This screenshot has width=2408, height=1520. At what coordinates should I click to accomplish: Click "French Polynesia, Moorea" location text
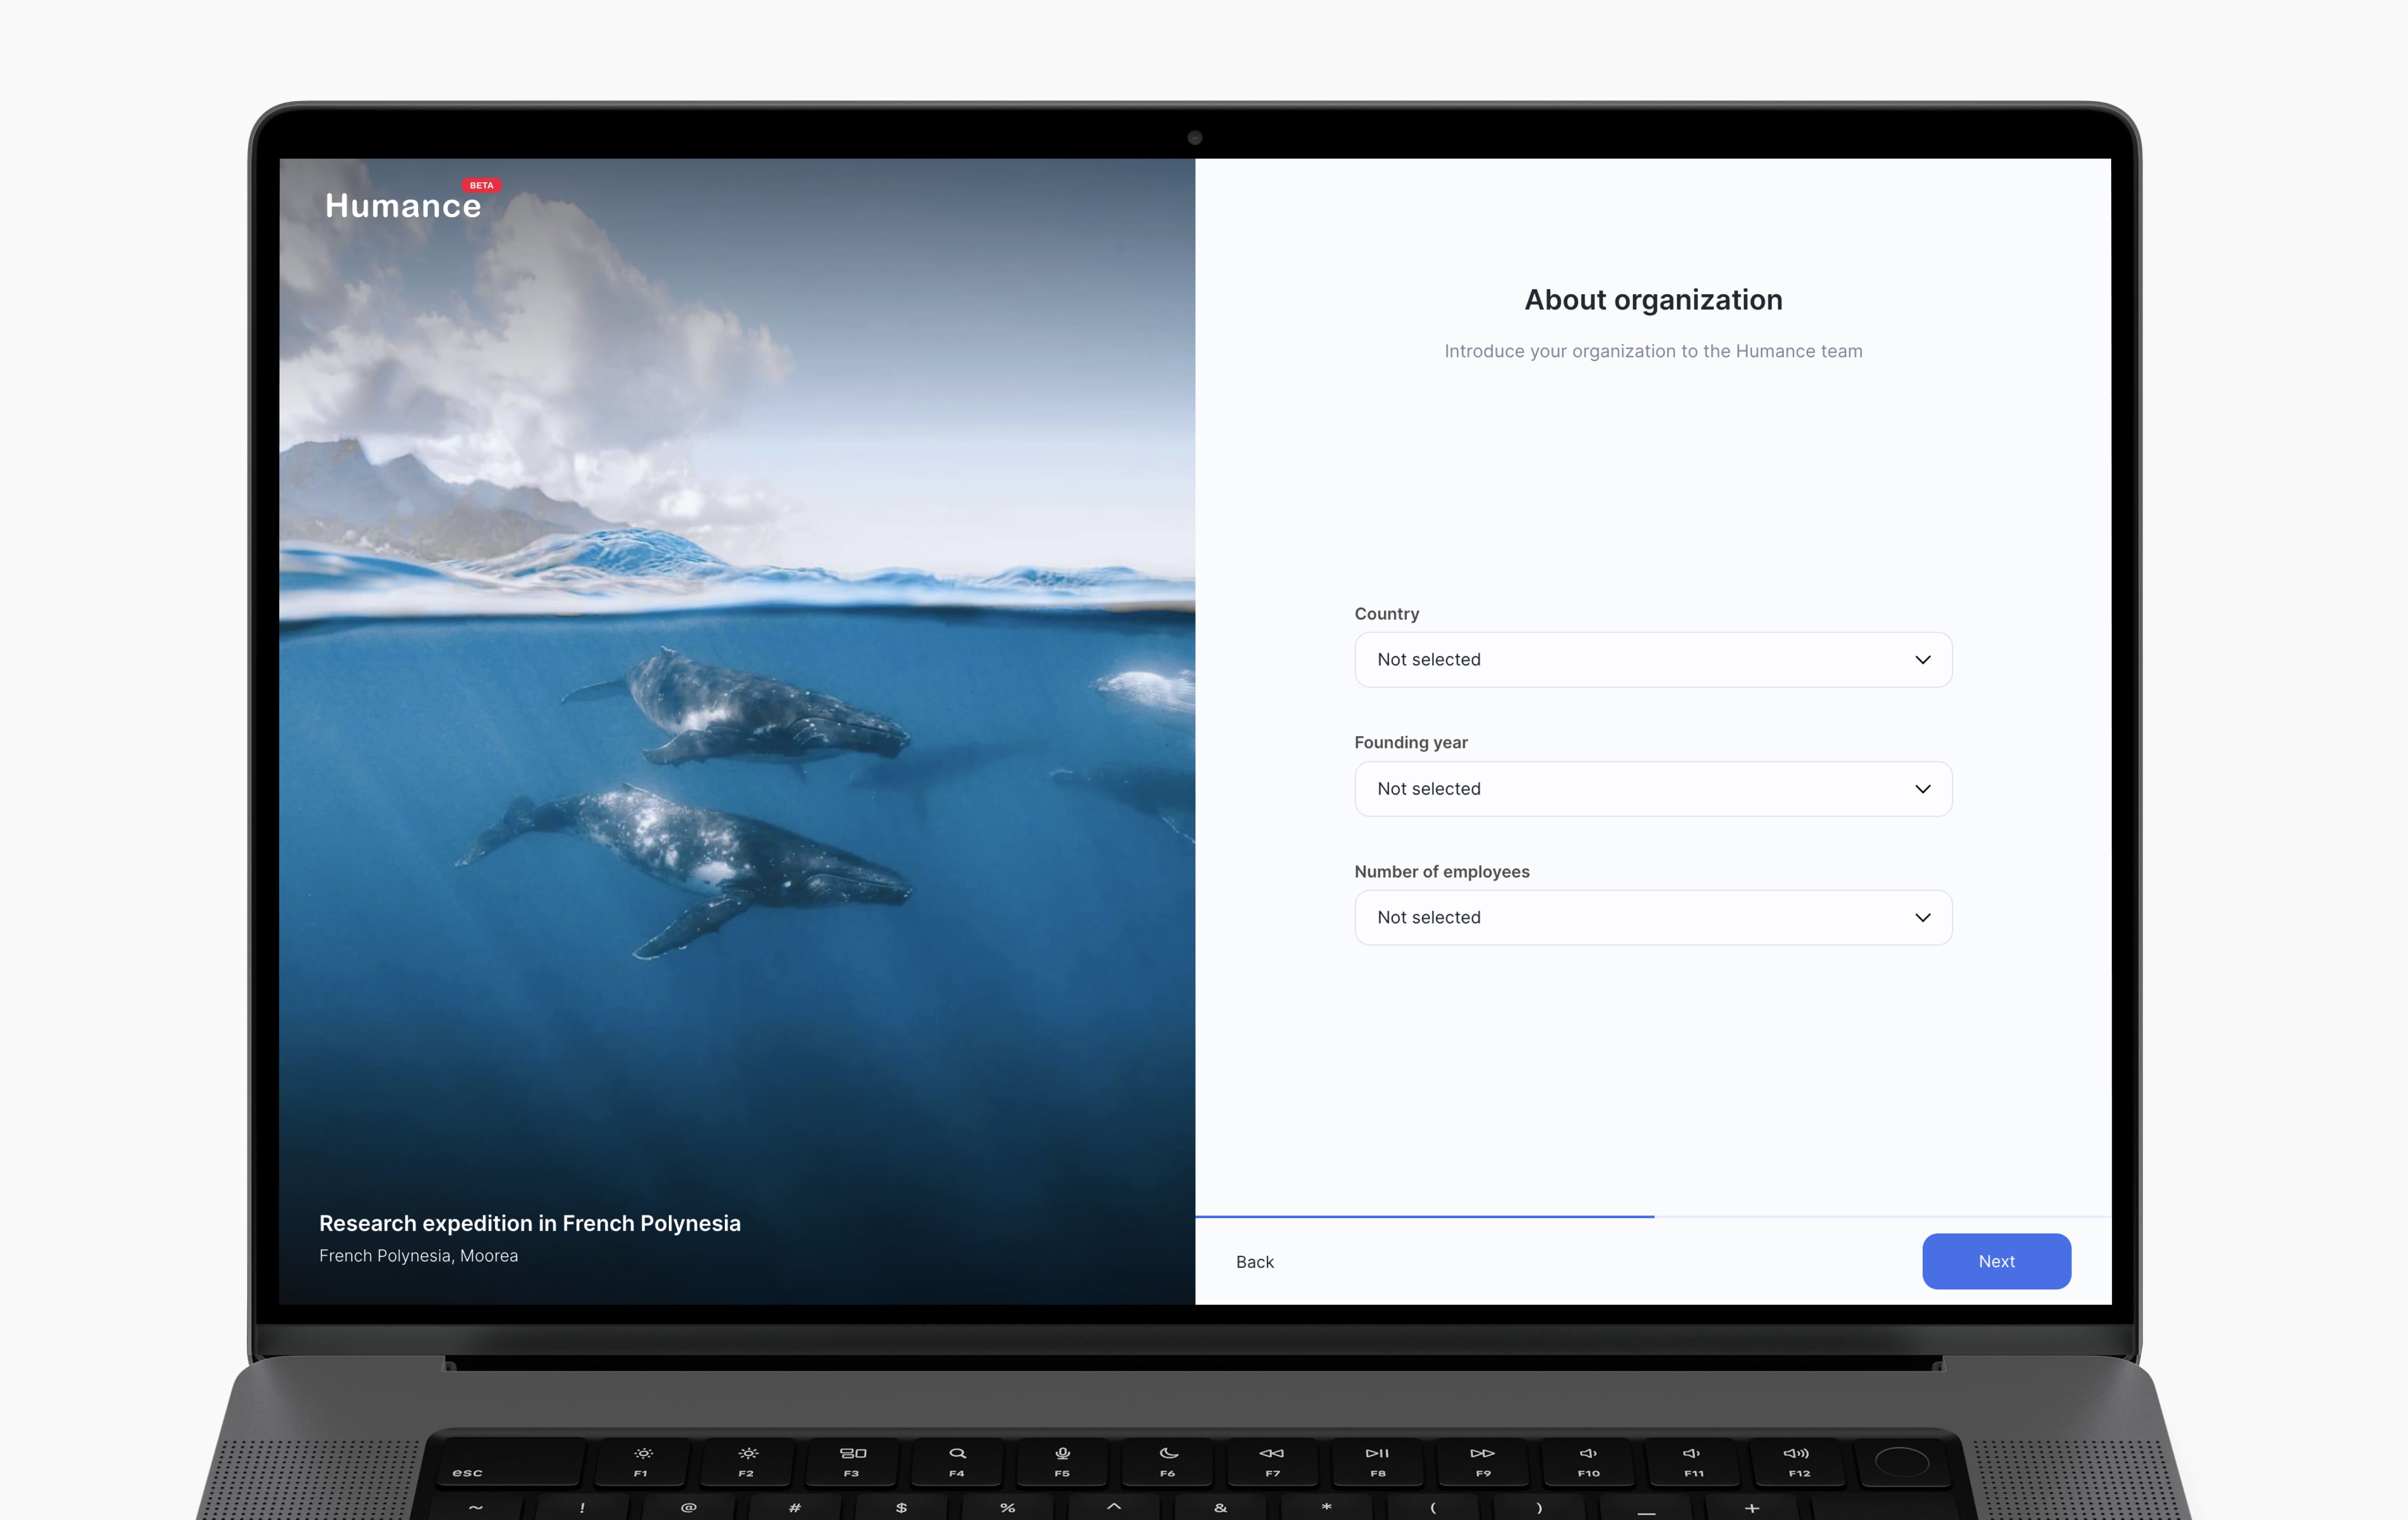point(419,1256)
